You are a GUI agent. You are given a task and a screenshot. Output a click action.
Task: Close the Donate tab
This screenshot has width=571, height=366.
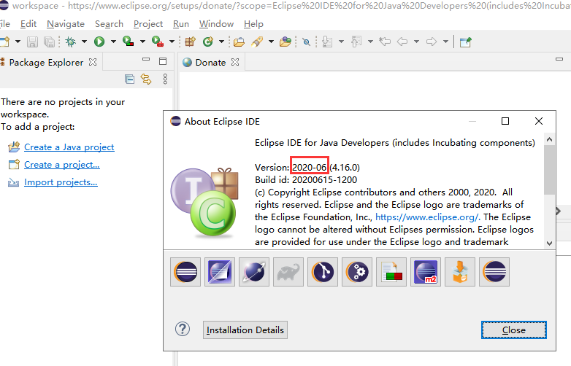(x=235, y=62)
